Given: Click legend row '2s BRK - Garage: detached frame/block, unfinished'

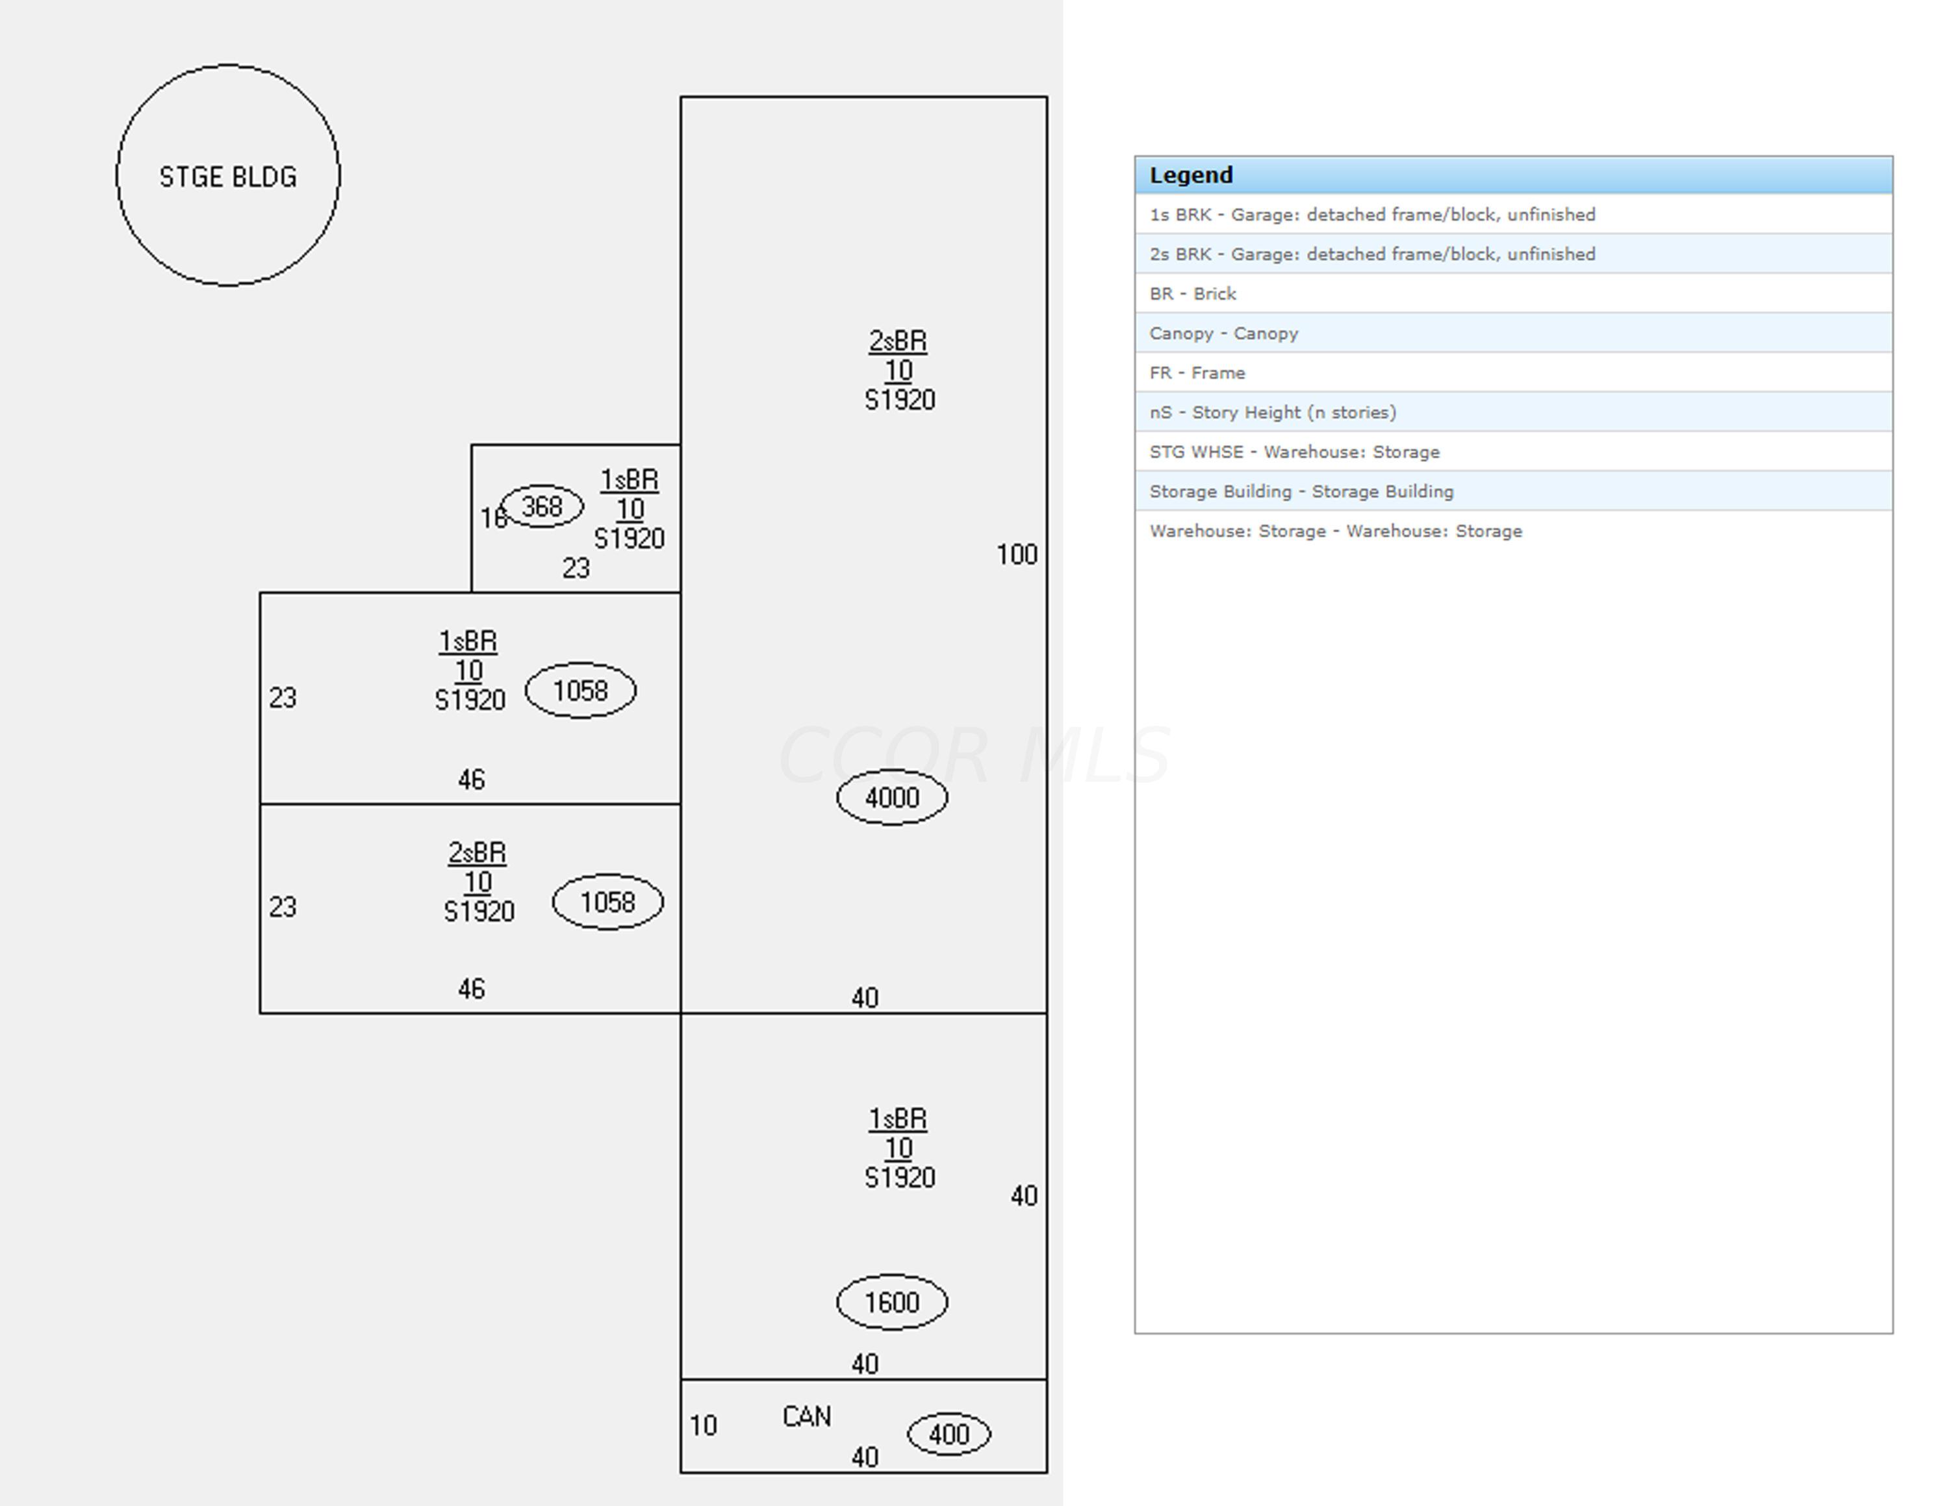Looking at the screenshot, I should [1514, 253].
